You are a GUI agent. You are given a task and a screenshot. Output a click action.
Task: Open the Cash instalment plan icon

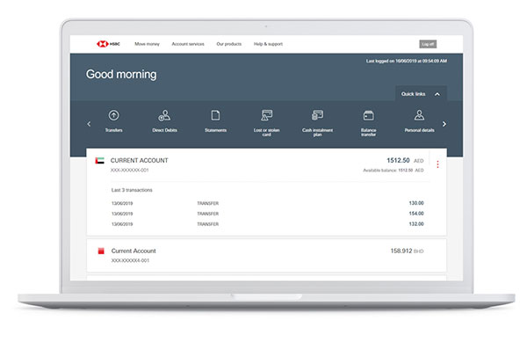[317, 115]
